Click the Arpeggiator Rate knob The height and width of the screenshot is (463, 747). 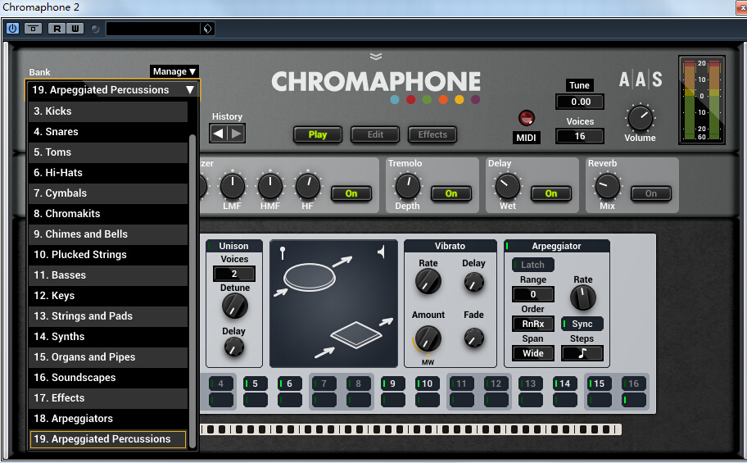[583, 297]
